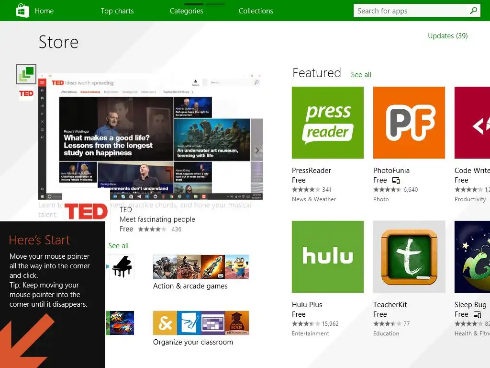This screenshot has width=490, height=368.
Task: Open the Code Writer app tile
Action: tap(472, 123)
